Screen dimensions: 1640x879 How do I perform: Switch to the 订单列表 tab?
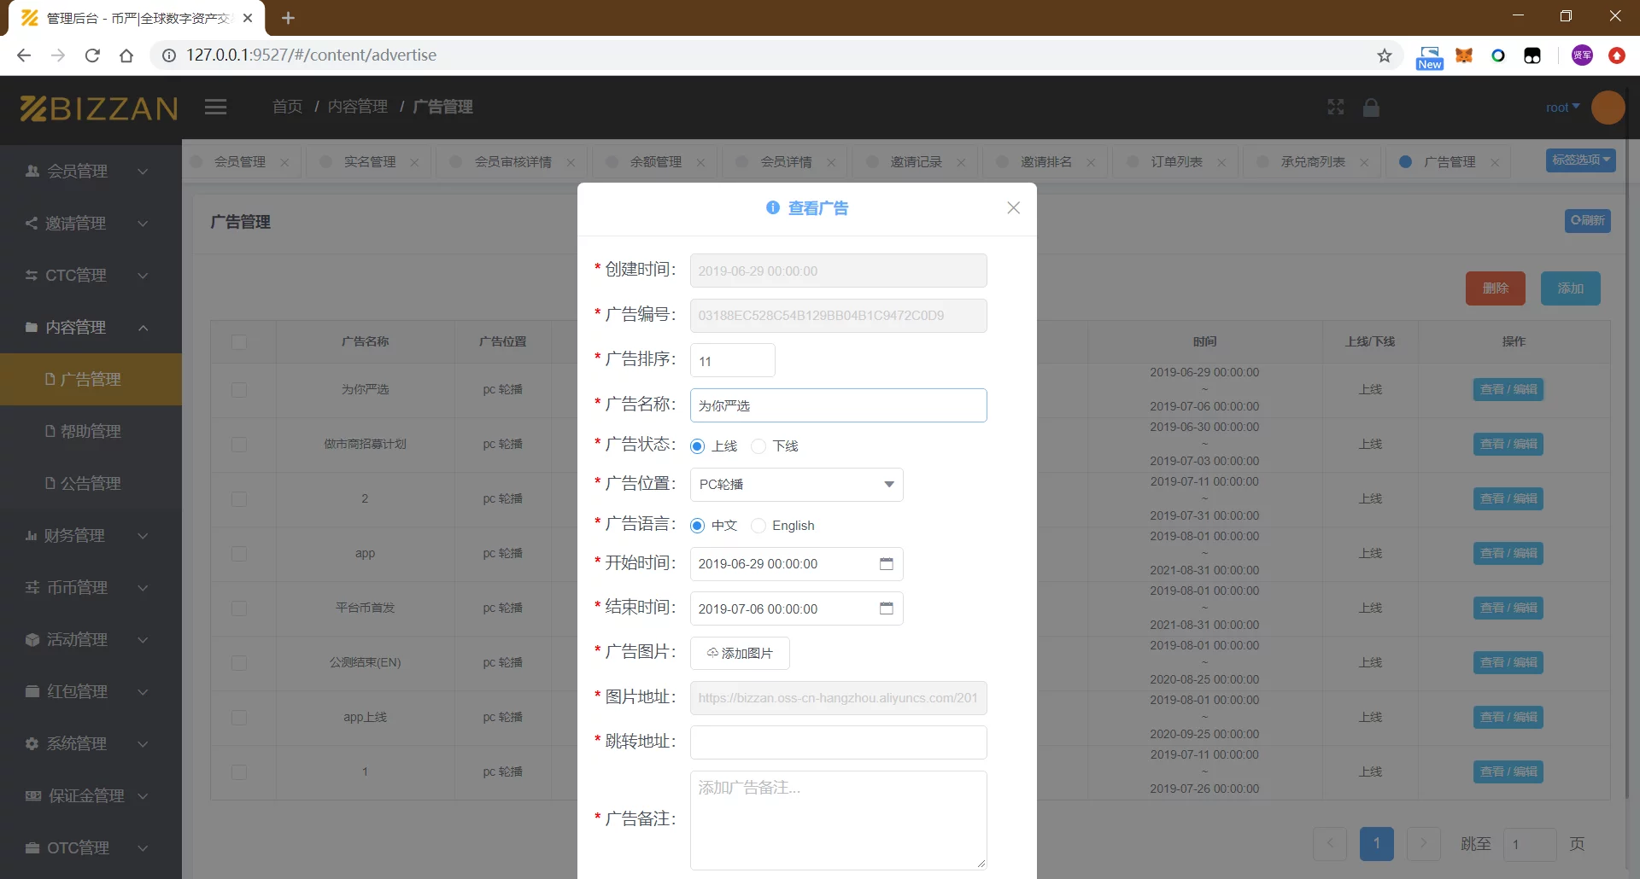(1178, 161)
